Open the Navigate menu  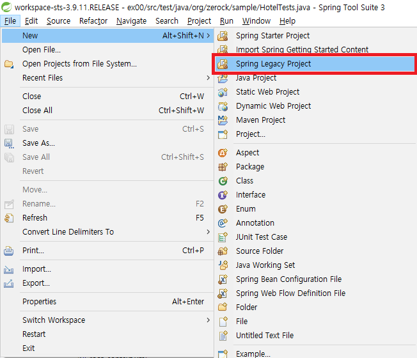pyautogui.click(x=131, y=20)
